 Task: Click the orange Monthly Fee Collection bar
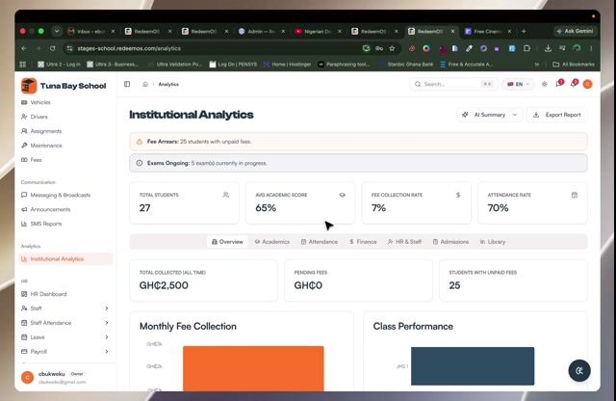click(253, 368)
